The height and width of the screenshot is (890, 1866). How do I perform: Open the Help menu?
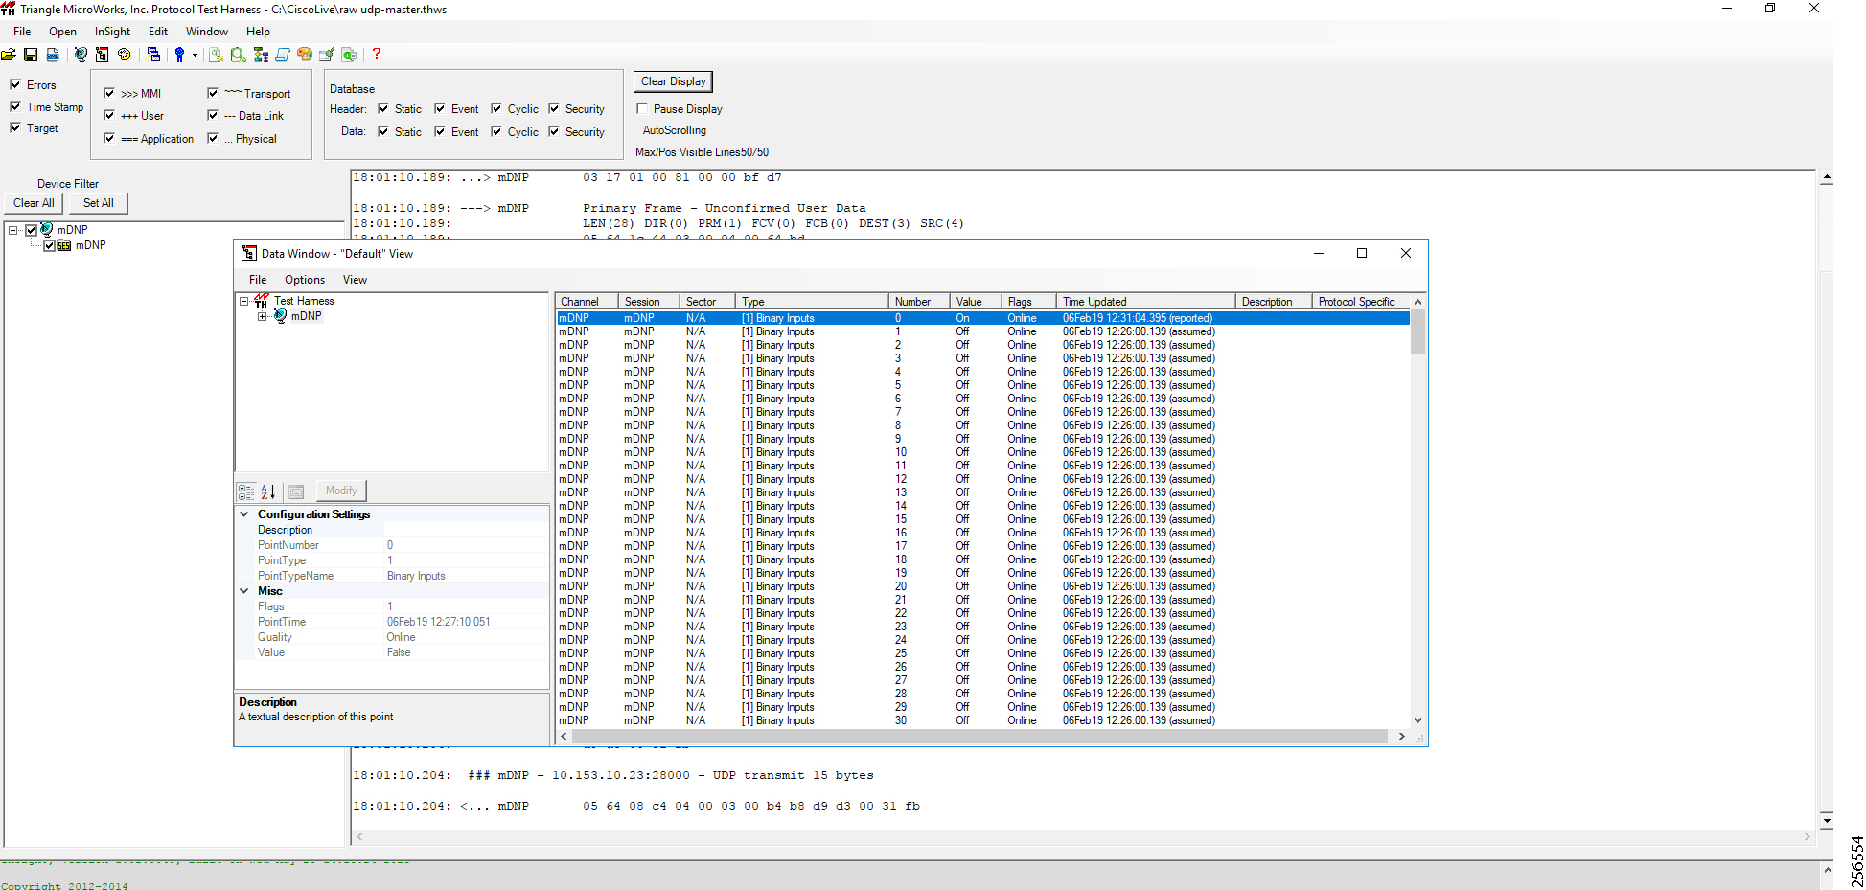[258, 32]
